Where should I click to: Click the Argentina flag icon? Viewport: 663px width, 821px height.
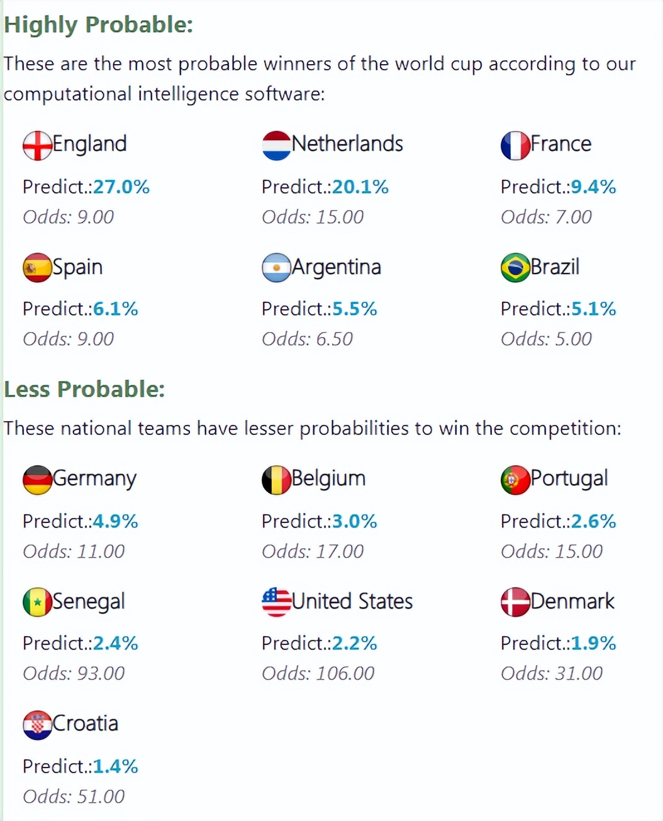pos(276,268)
